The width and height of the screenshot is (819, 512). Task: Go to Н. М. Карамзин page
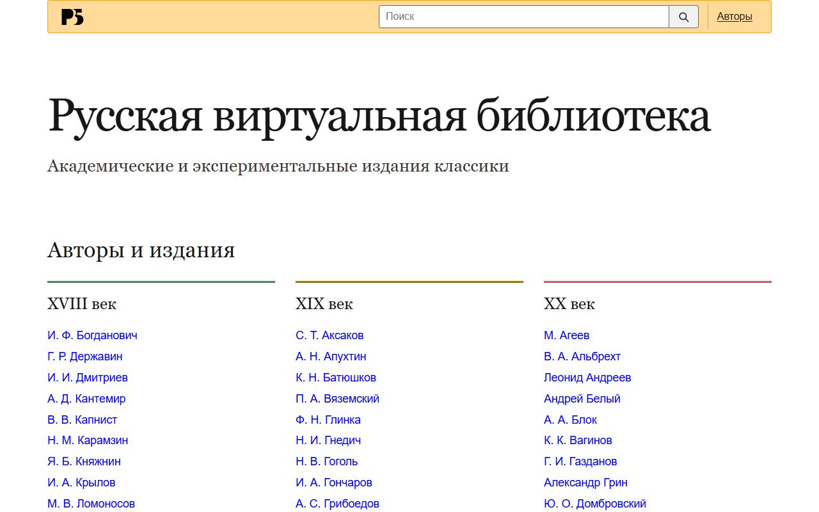[88, 440]
